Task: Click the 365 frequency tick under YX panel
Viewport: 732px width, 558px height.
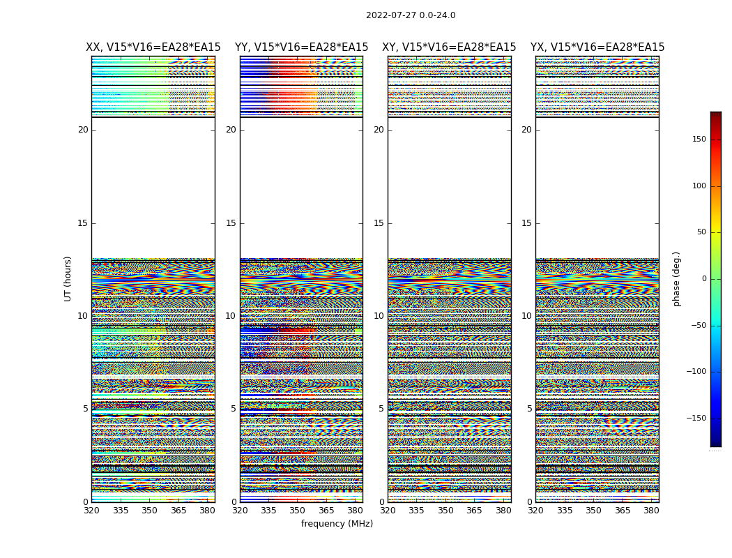Action: click(623, 511)
